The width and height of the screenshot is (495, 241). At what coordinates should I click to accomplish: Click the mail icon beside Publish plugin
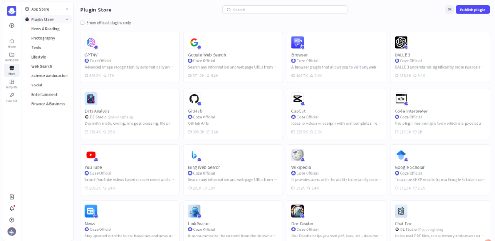click(449, 10)
